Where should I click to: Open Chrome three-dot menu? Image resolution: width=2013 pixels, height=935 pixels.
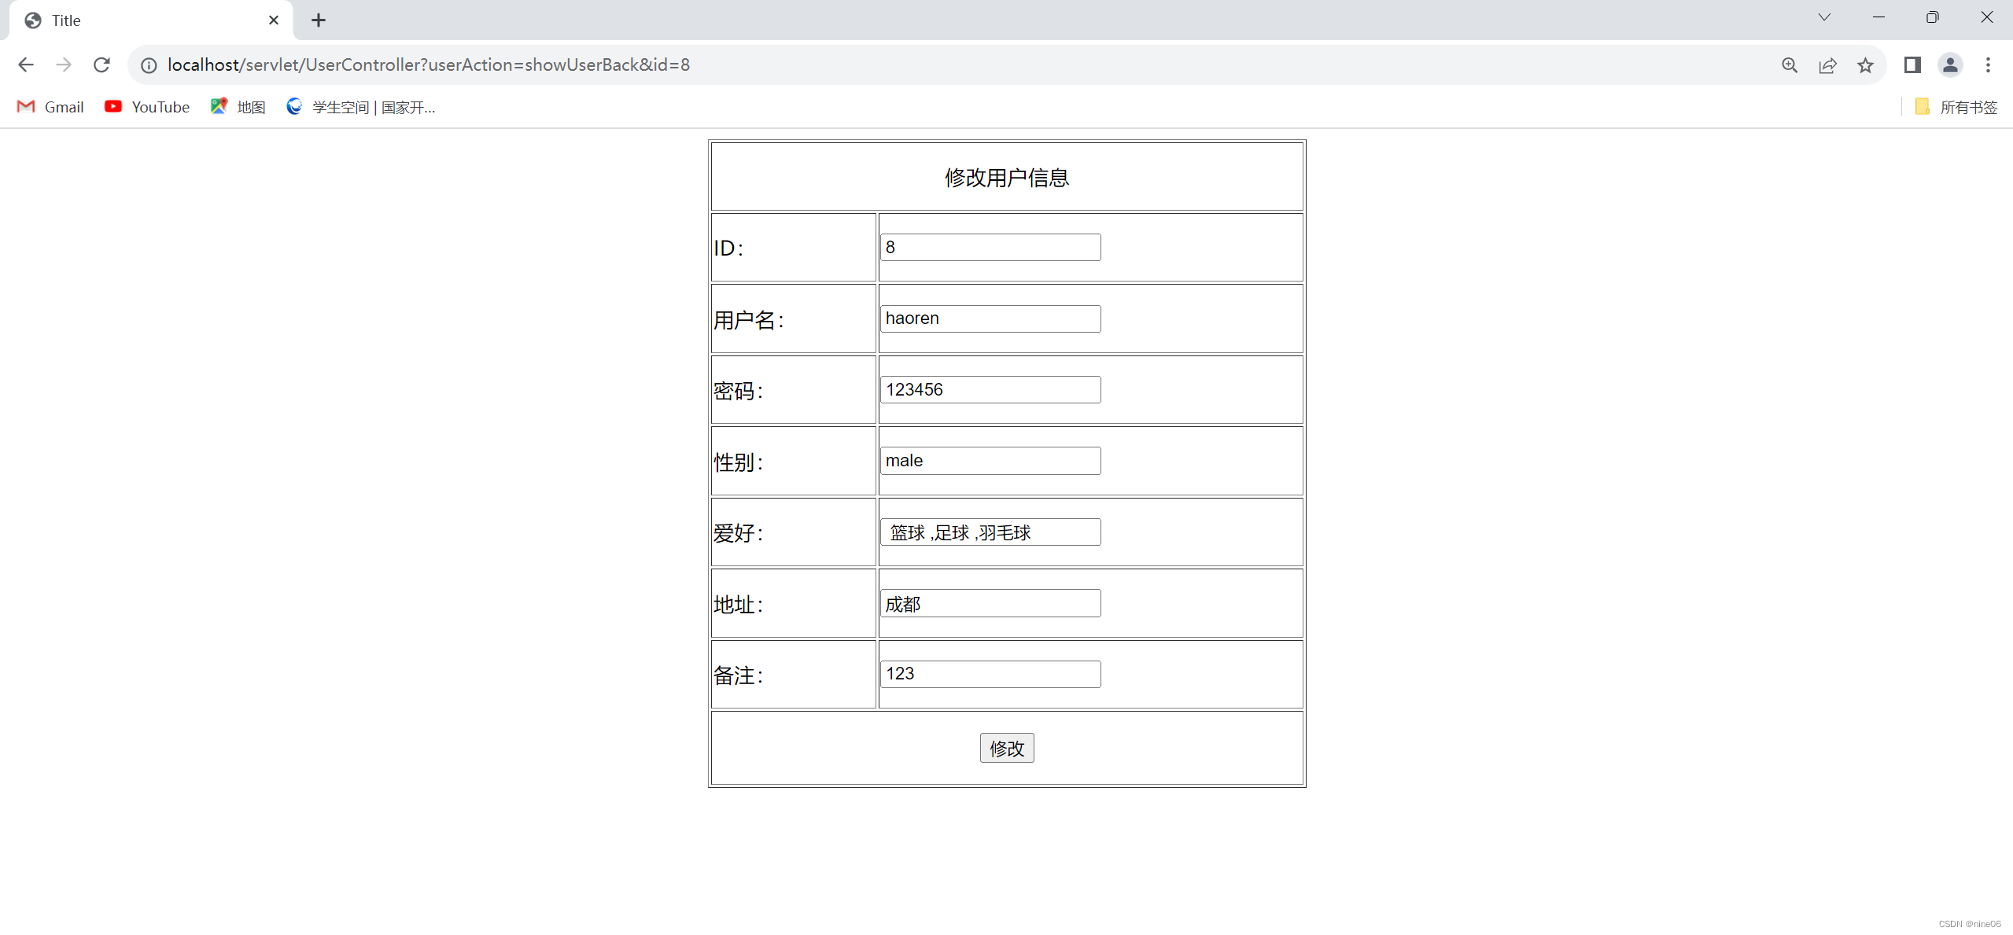tap(1988, 65)
